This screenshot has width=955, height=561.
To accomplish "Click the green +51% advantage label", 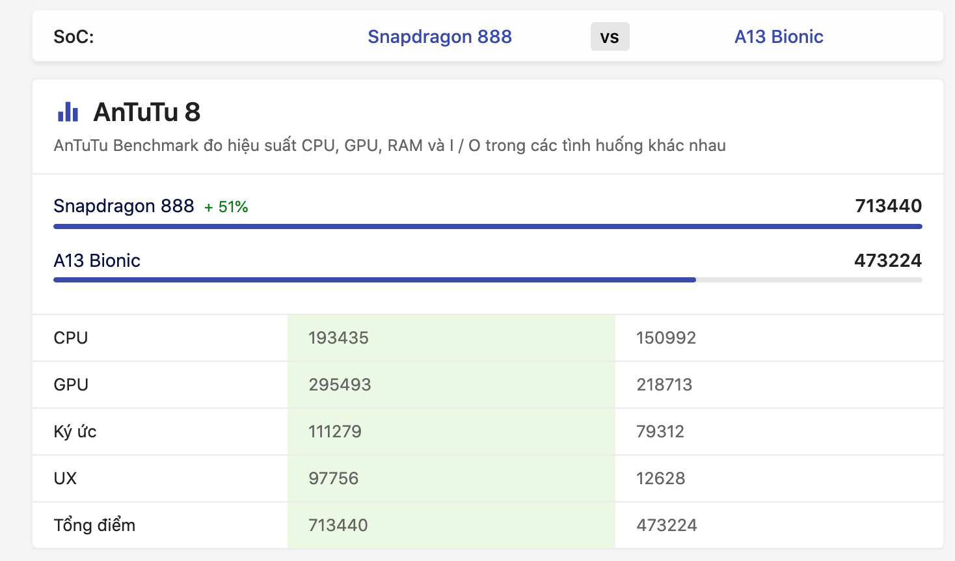I will [226, 207].
